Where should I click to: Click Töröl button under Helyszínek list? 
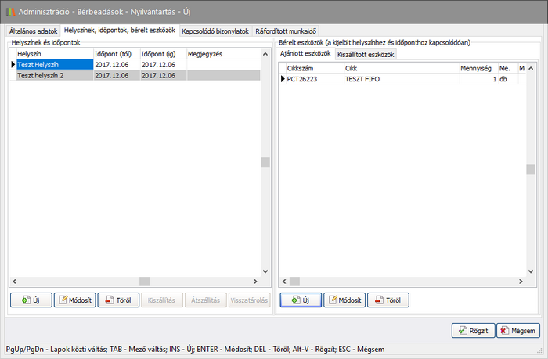pyautogui.click(x=117, y=300)
